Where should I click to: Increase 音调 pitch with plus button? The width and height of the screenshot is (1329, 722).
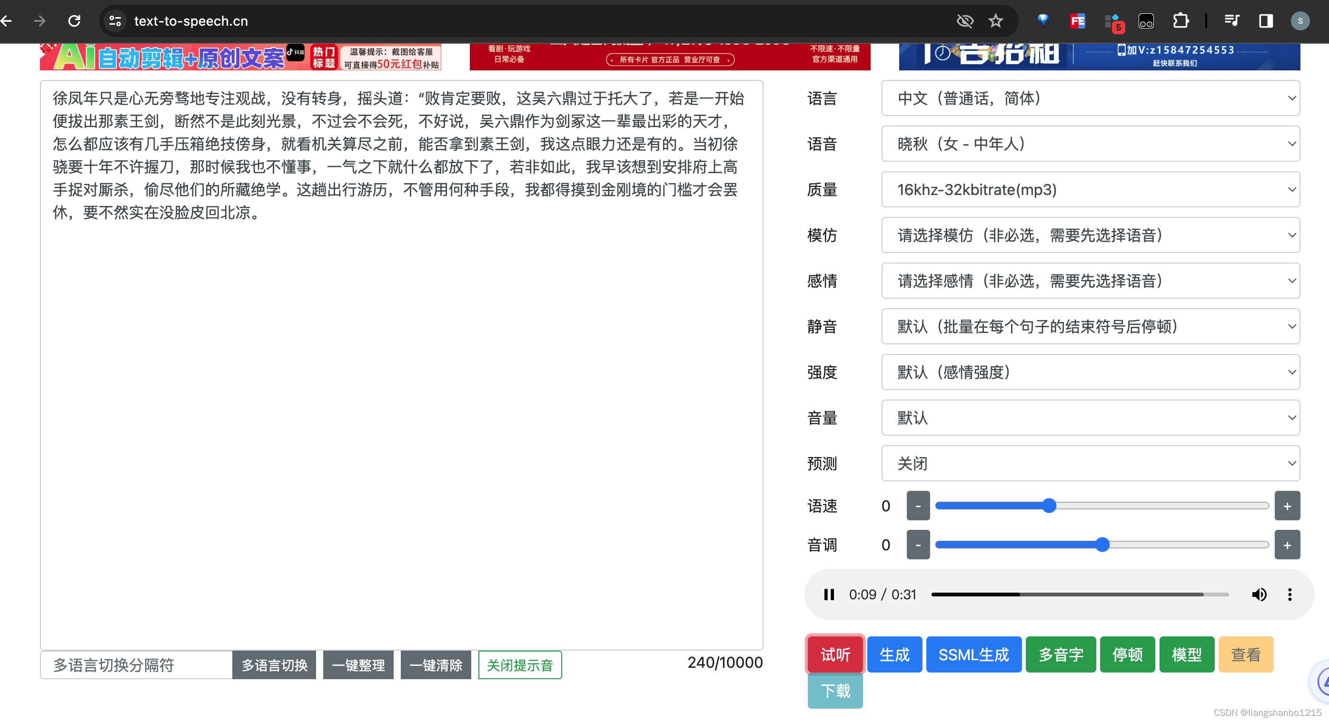[x=1287, y=545]
